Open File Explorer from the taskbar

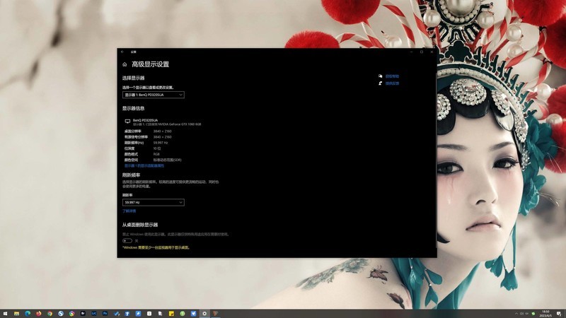click(16, 314)
